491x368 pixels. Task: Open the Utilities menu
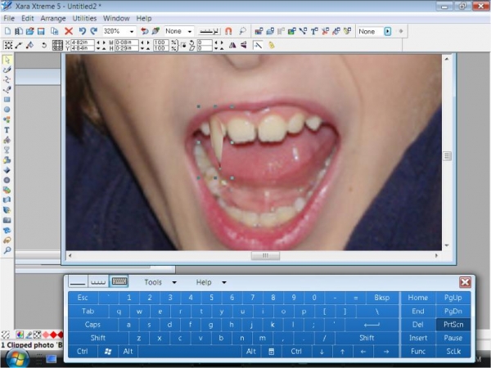84,18
